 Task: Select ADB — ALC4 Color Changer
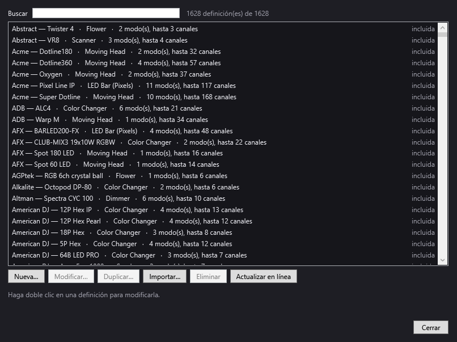point(223,108)
